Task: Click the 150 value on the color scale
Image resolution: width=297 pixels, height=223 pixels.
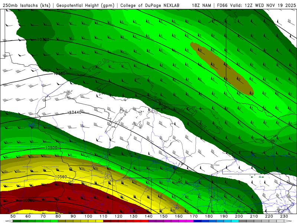Action: tap(163, 216)
